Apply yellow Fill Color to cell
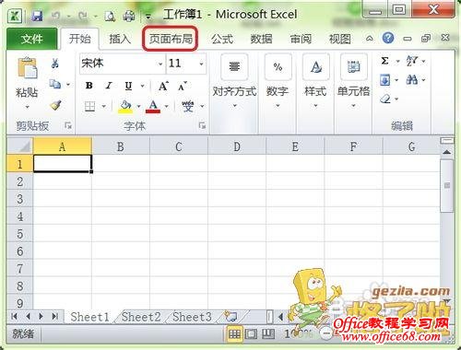This screenshot has width=461, height=350. 125,107
